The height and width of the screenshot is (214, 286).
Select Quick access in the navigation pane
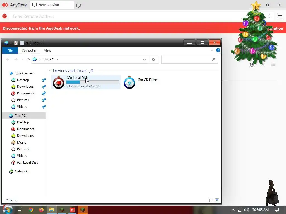pyautogui.click(x=24, y=73)
